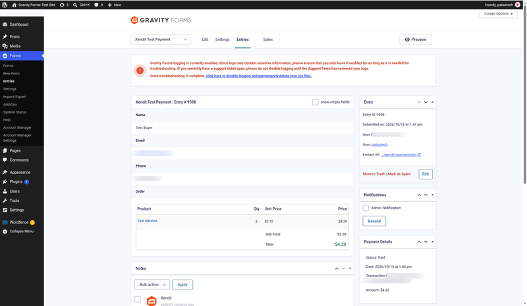Click the Xendit note avatar icon

click(152, 301)
